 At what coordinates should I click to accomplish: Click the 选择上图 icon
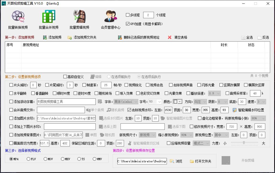101,127
